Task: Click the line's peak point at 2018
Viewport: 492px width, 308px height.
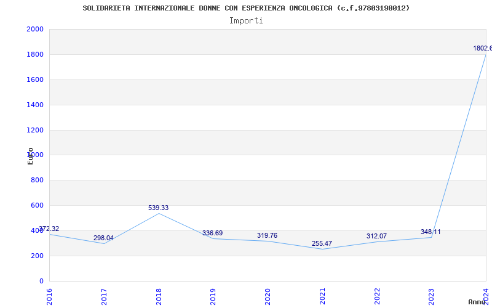Action: click(x=159, y=213)
